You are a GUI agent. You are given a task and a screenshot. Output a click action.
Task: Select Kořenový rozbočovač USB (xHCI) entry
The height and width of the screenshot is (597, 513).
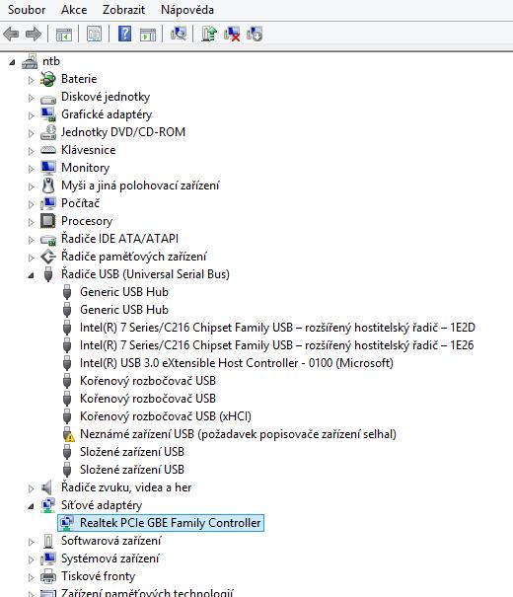pyautogui.click(x=166, y=416)
